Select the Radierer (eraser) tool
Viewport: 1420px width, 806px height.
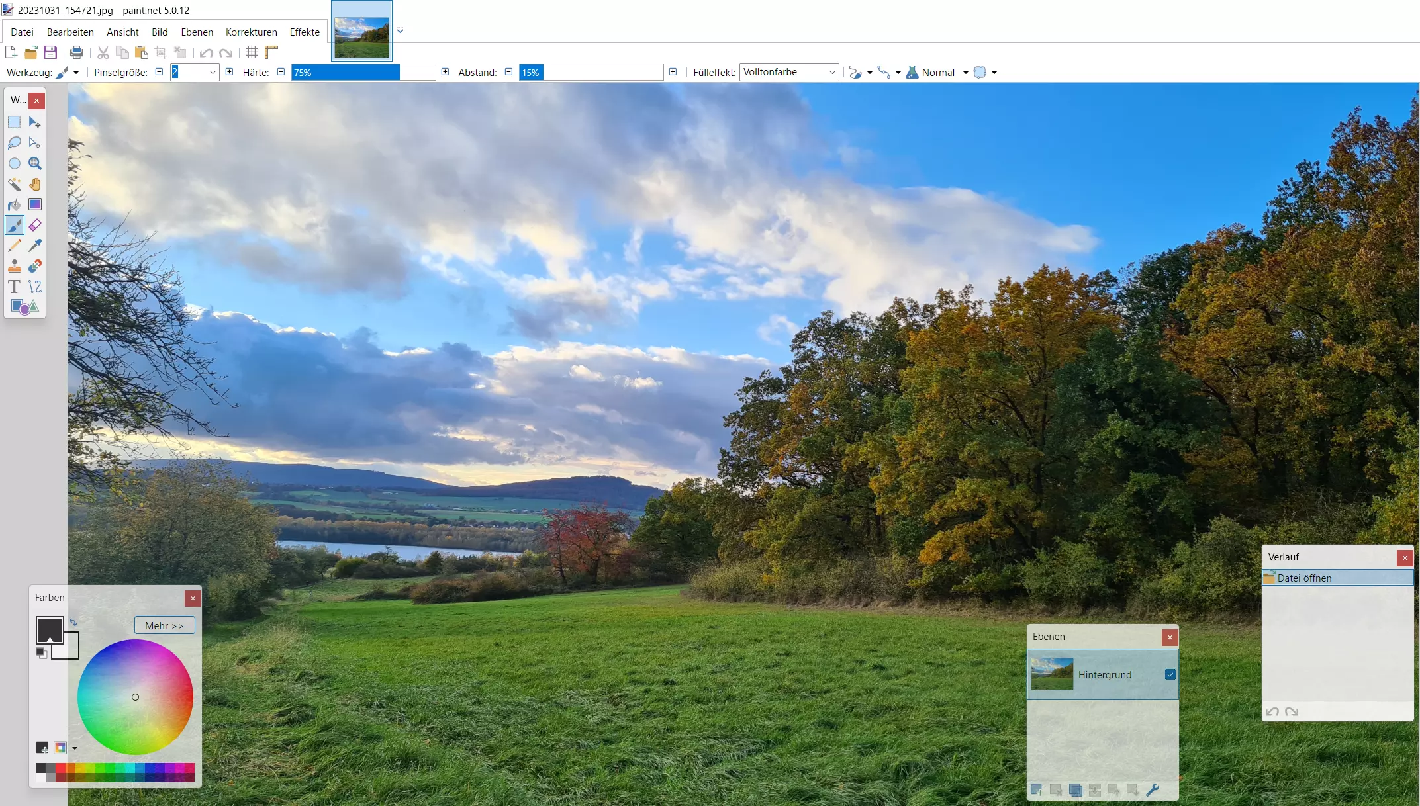click(x=35, y=225)
